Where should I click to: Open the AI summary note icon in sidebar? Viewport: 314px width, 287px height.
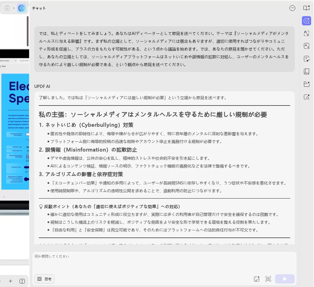coord(307,59)
